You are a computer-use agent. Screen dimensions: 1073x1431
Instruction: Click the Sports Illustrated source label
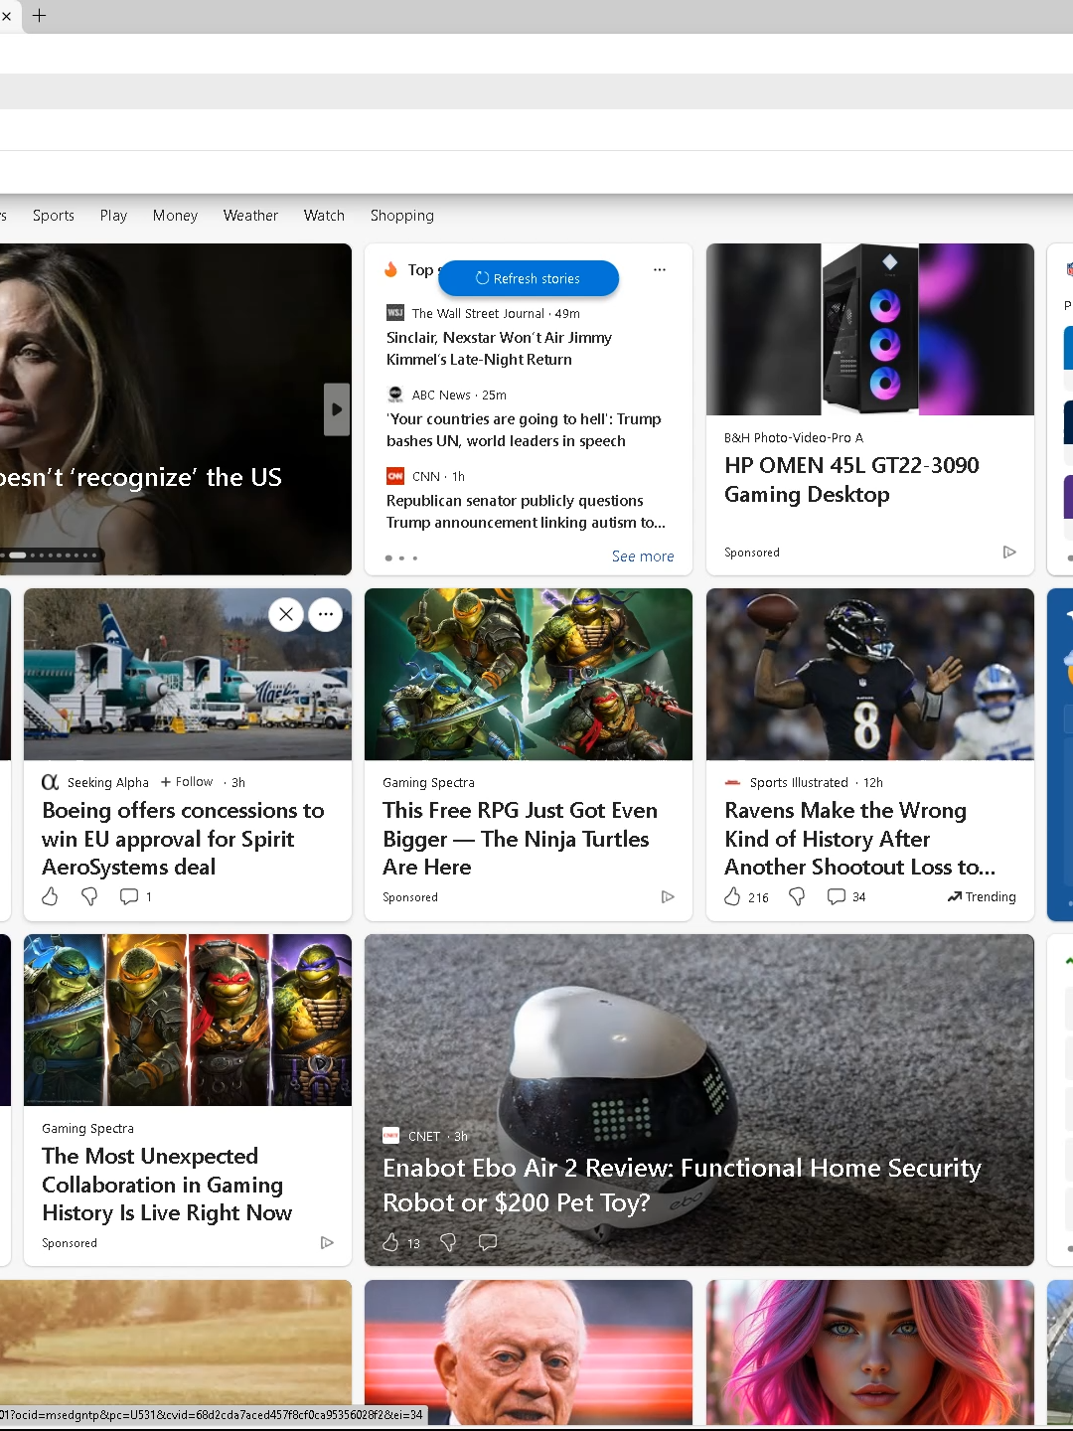point(799,782)
